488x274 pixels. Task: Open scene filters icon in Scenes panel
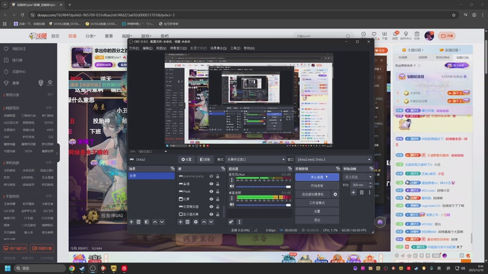146,222
